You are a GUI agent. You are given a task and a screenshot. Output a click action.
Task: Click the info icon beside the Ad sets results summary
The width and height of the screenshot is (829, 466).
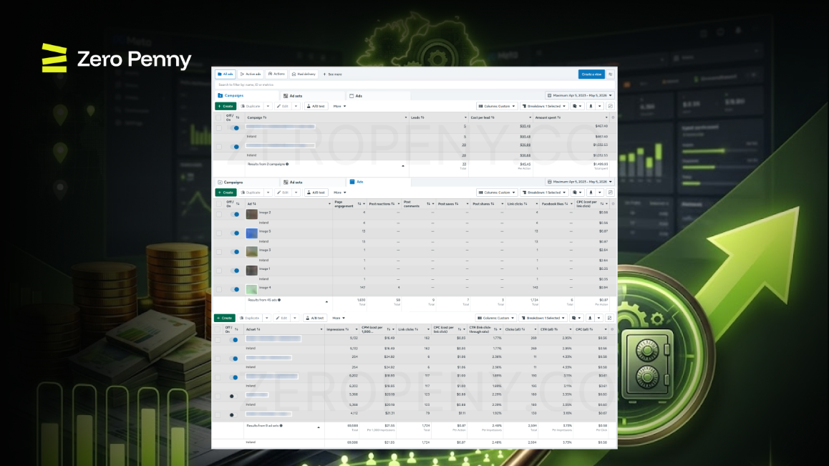click(x=281, y=425)
